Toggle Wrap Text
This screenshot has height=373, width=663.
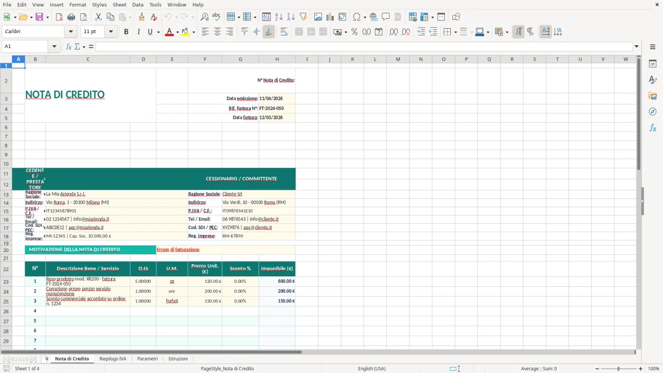284,32
